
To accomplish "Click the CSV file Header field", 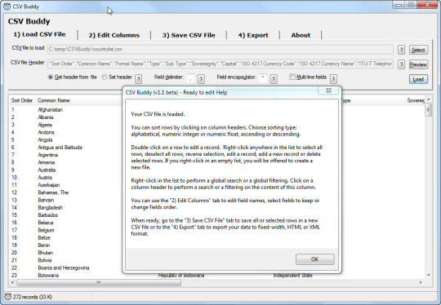I will coord(220,64).
